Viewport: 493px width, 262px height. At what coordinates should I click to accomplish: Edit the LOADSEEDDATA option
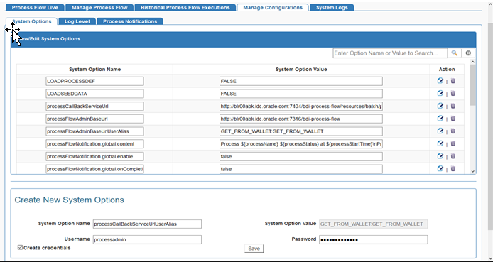point(440,93)
